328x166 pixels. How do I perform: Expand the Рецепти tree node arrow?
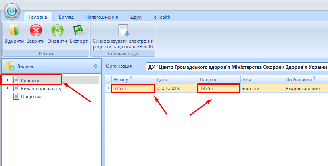coord(8,80)
